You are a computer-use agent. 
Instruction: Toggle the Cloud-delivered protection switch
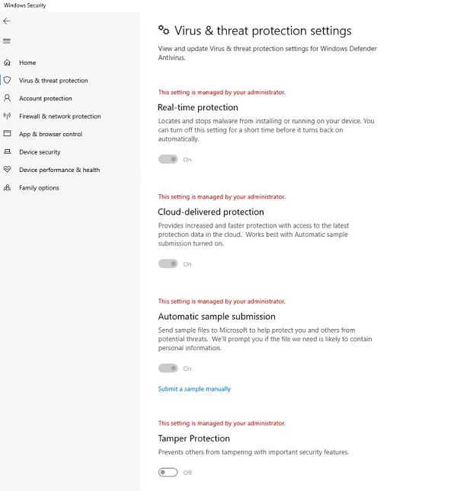coord(168,264)
